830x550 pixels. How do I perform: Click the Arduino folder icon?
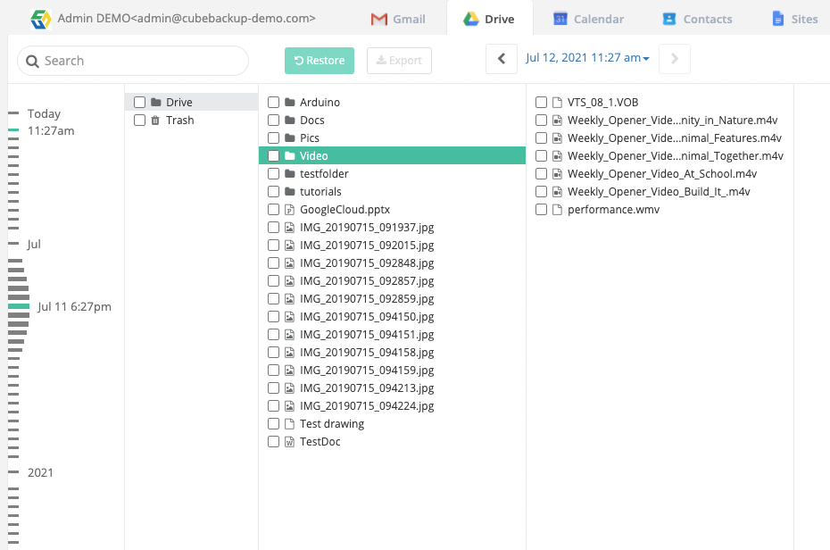(x=289, y=102)
